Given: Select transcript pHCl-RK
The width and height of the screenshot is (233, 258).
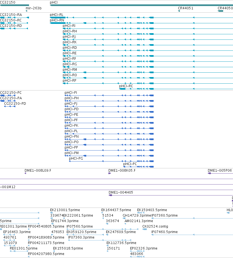Looking at the screenshot, I should (x=70, y=42).
